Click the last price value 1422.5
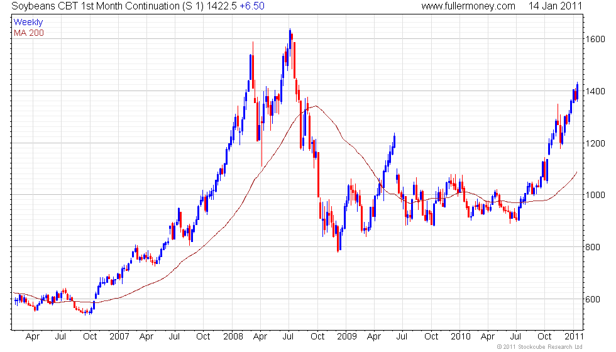 click(221, 6)
